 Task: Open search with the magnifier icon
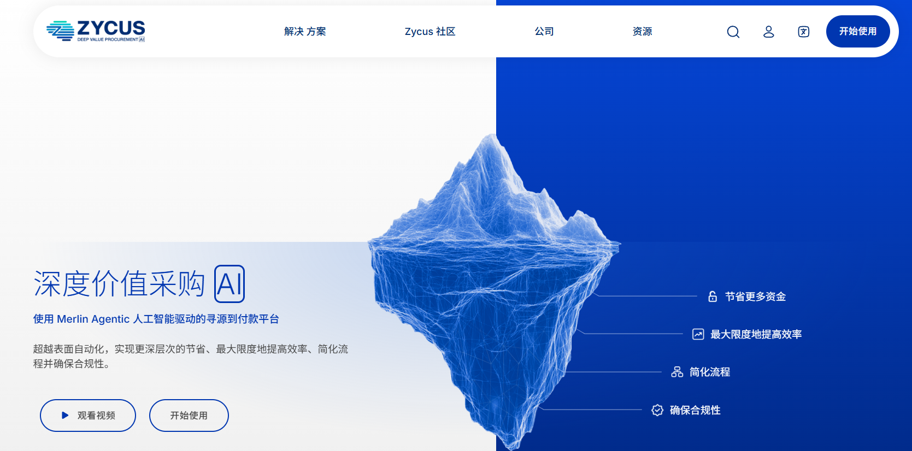tap(733, 32)
